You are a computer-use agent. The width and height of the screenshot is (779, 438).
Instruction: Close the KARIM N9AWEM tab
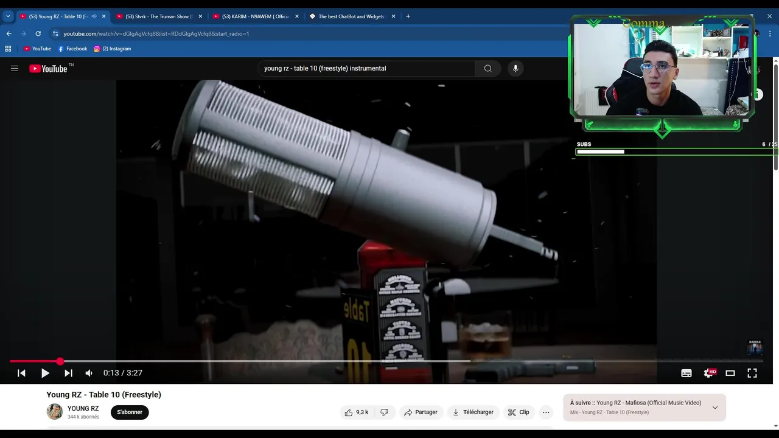[297, 16]
